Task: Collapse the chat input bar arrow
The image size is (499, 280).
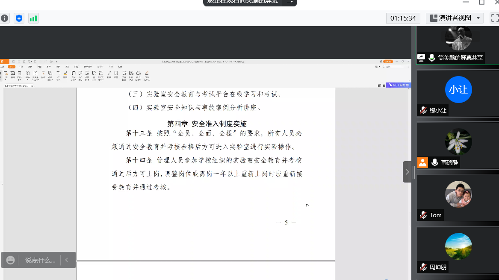Action: (x=67, y=260)
